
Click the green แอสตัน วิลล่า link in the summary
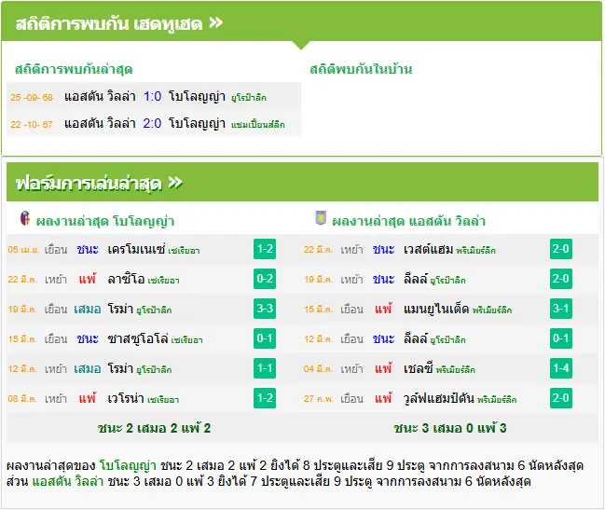click(x=68, y=481)
